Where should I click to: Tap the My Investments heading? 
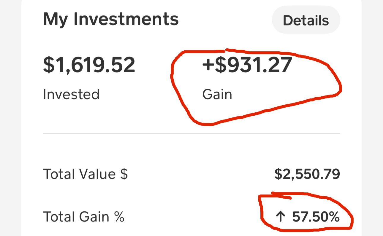coord(111,19)
